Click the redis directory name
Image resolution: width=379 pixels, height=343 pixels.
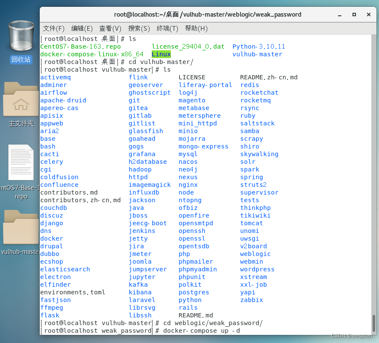[x=250, y=85]
